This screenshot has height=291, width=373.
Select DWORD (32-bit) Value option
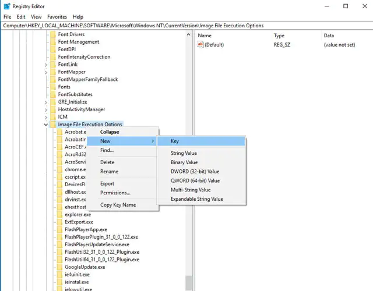point(195,172)
